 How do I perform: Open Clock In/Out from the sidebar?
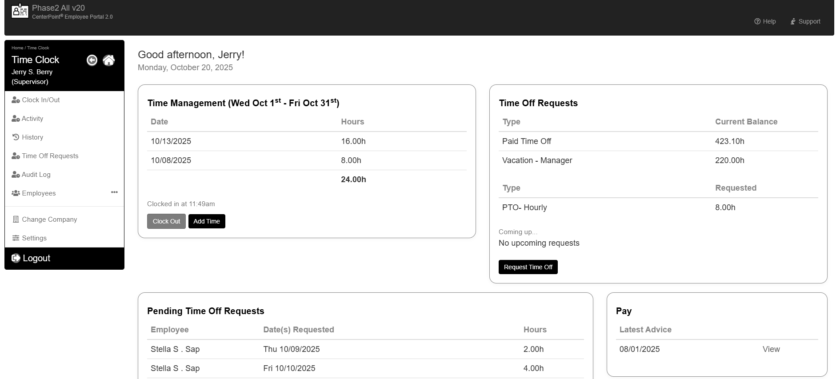tap(41, 100)
